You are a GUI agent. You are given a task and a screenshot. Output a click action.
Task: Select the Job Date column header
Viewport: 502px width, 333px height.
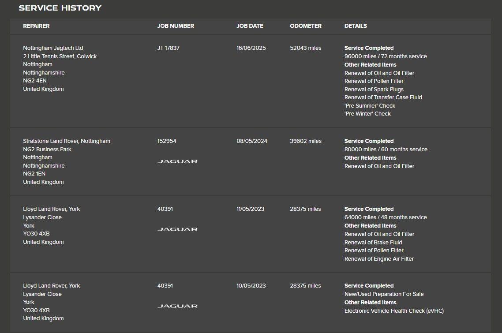250,26
